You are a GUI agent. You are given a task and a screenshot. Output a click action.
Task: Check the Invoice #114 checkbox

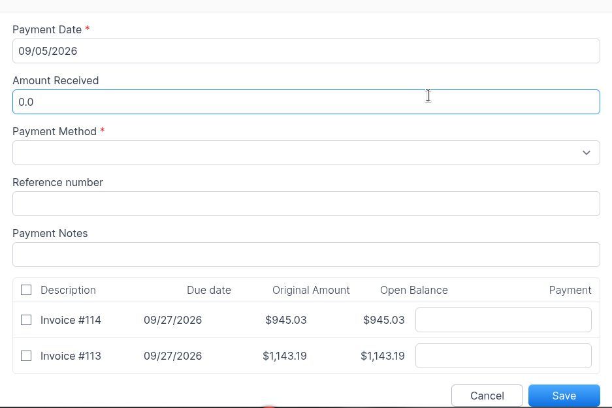click(26, 320)
